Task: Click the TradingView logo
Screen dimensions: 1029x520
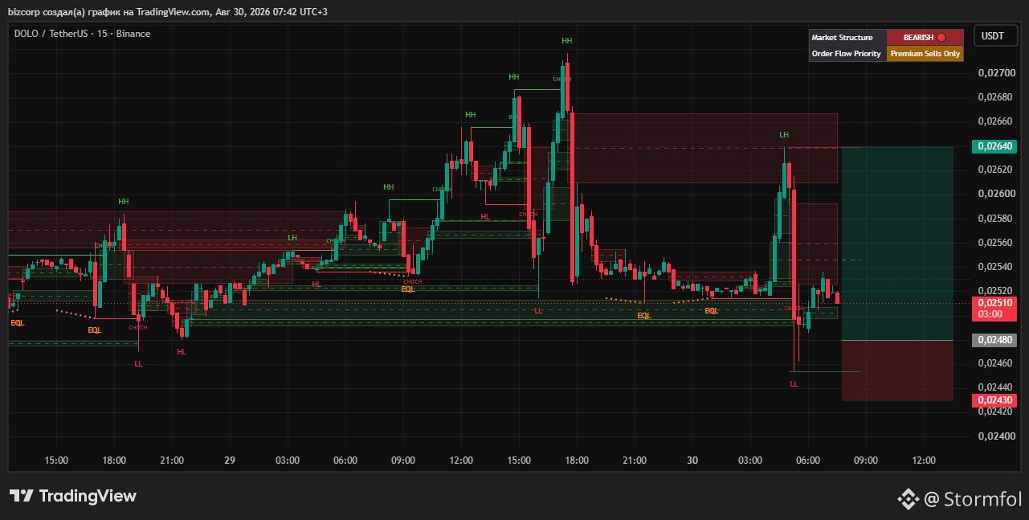Action: pos(73,496)
